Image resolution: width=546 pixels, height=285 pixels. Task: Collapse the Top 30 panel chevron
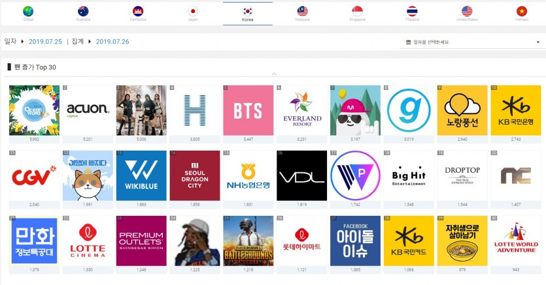pyautogui.click(x=273, y=74)
